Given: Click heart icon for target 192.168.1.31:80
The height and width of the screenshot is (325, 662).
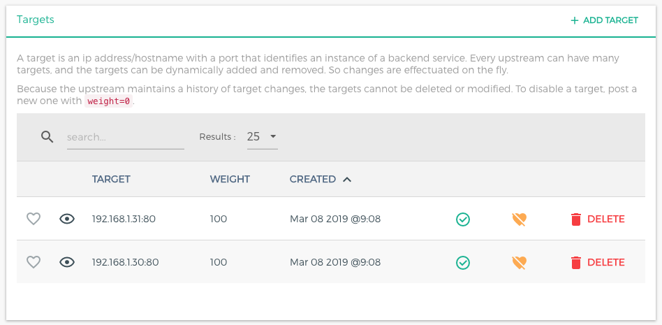Looking at the screenshot, I should pyautogui.click(x=34, y=219).
